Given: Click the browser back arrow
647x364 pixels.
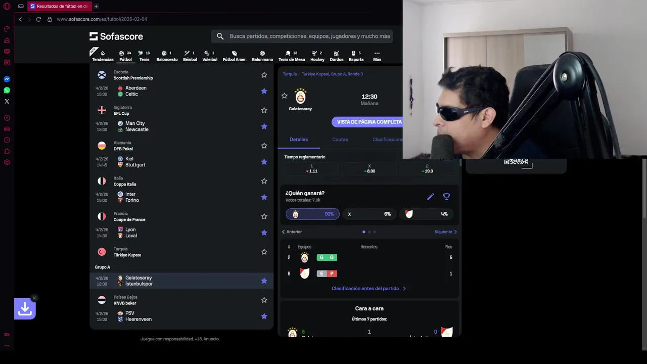Looking at the screenshot, I should pos(20,19).
